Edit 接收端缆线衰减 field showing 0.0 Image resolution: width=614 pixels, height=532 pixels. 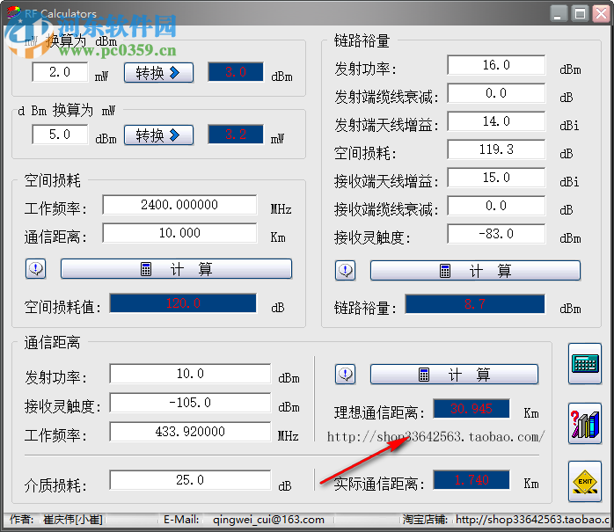496,206
